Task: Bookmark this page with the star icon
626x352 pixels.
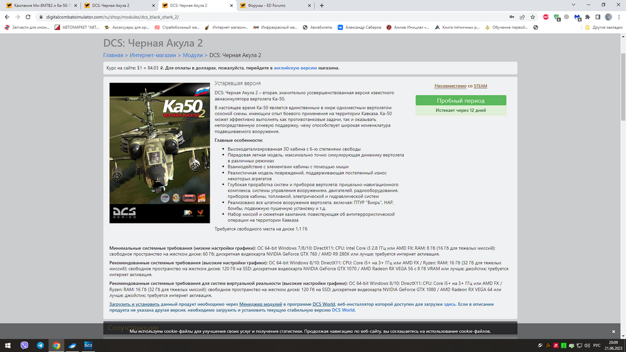Action: click(533, 17)
